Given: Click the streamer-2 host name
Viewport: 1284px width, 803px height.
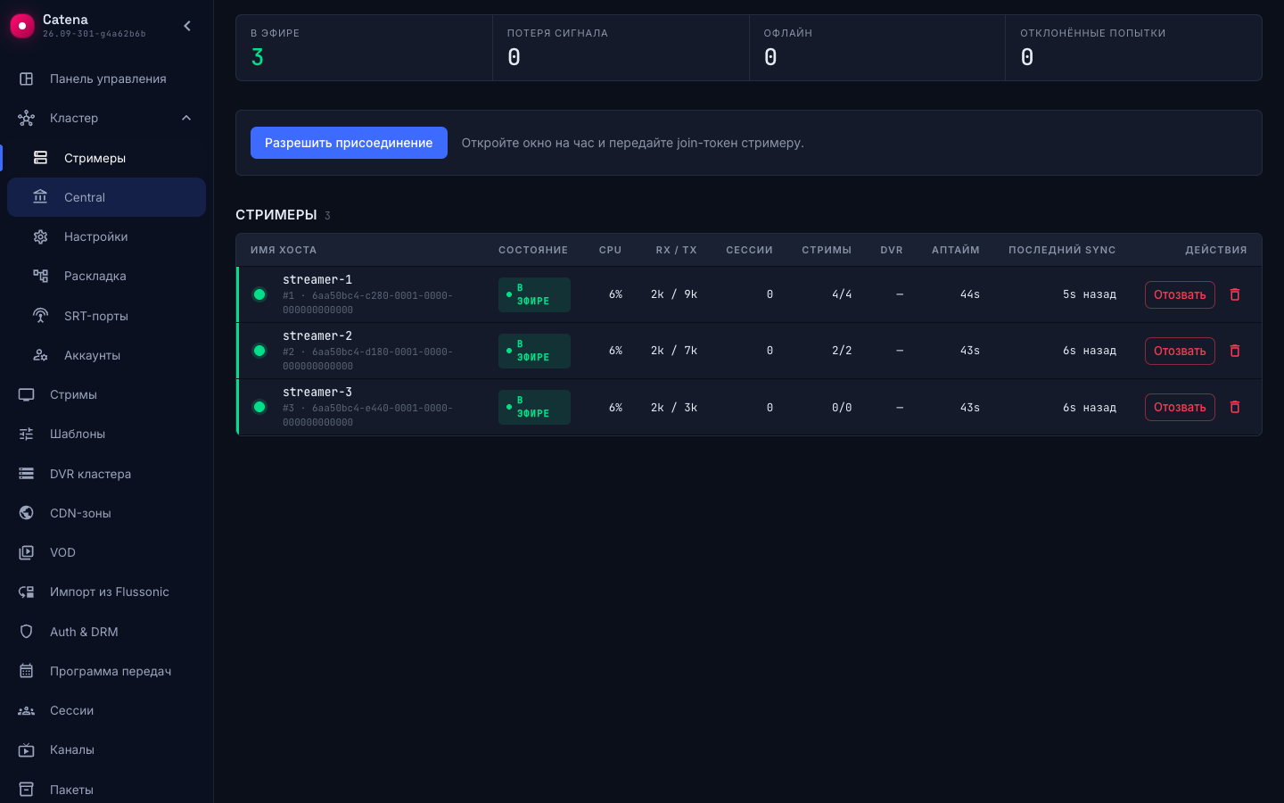Looking at the screenshot, I should pos(317,335).
